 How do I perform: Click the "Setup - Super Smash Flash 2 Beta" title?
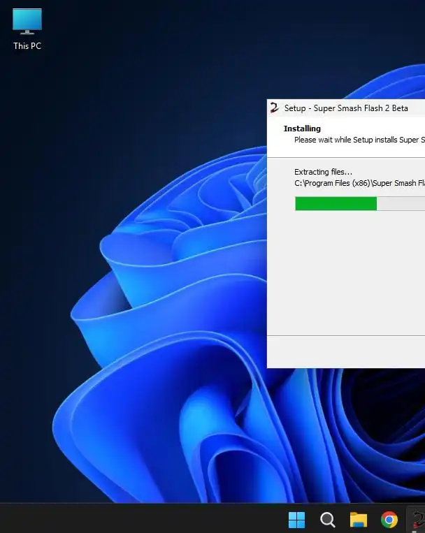(x=346, y=108)
